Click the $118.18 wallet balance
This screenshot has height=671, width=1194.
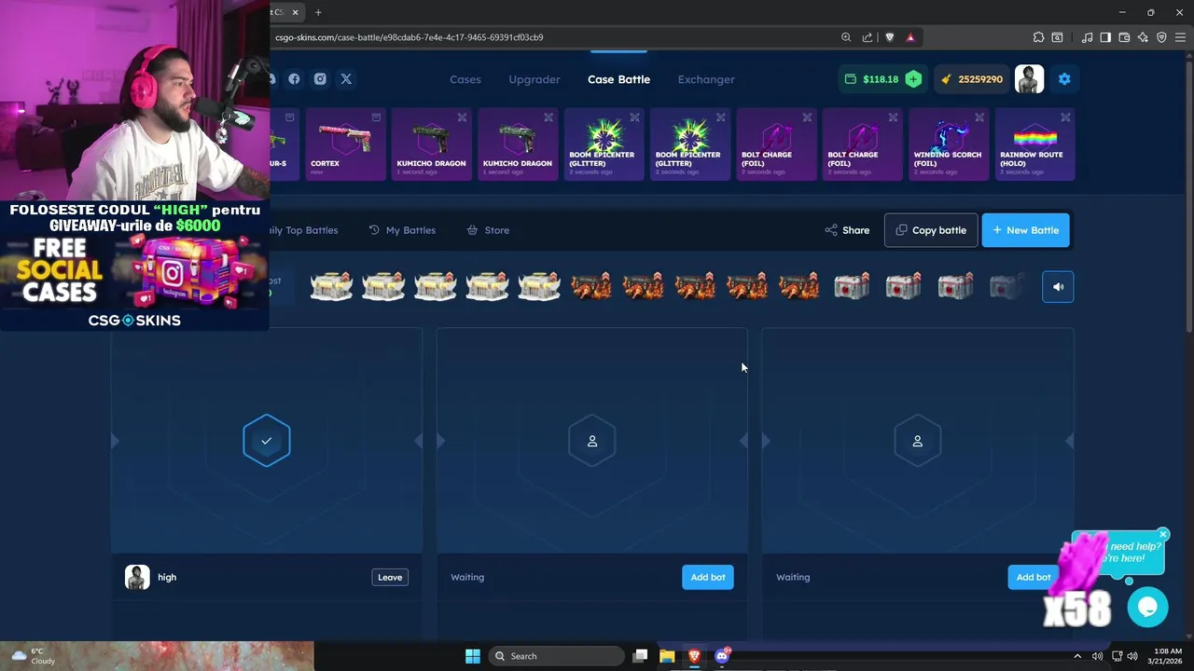pyautogui.click(x=871, y=79)
